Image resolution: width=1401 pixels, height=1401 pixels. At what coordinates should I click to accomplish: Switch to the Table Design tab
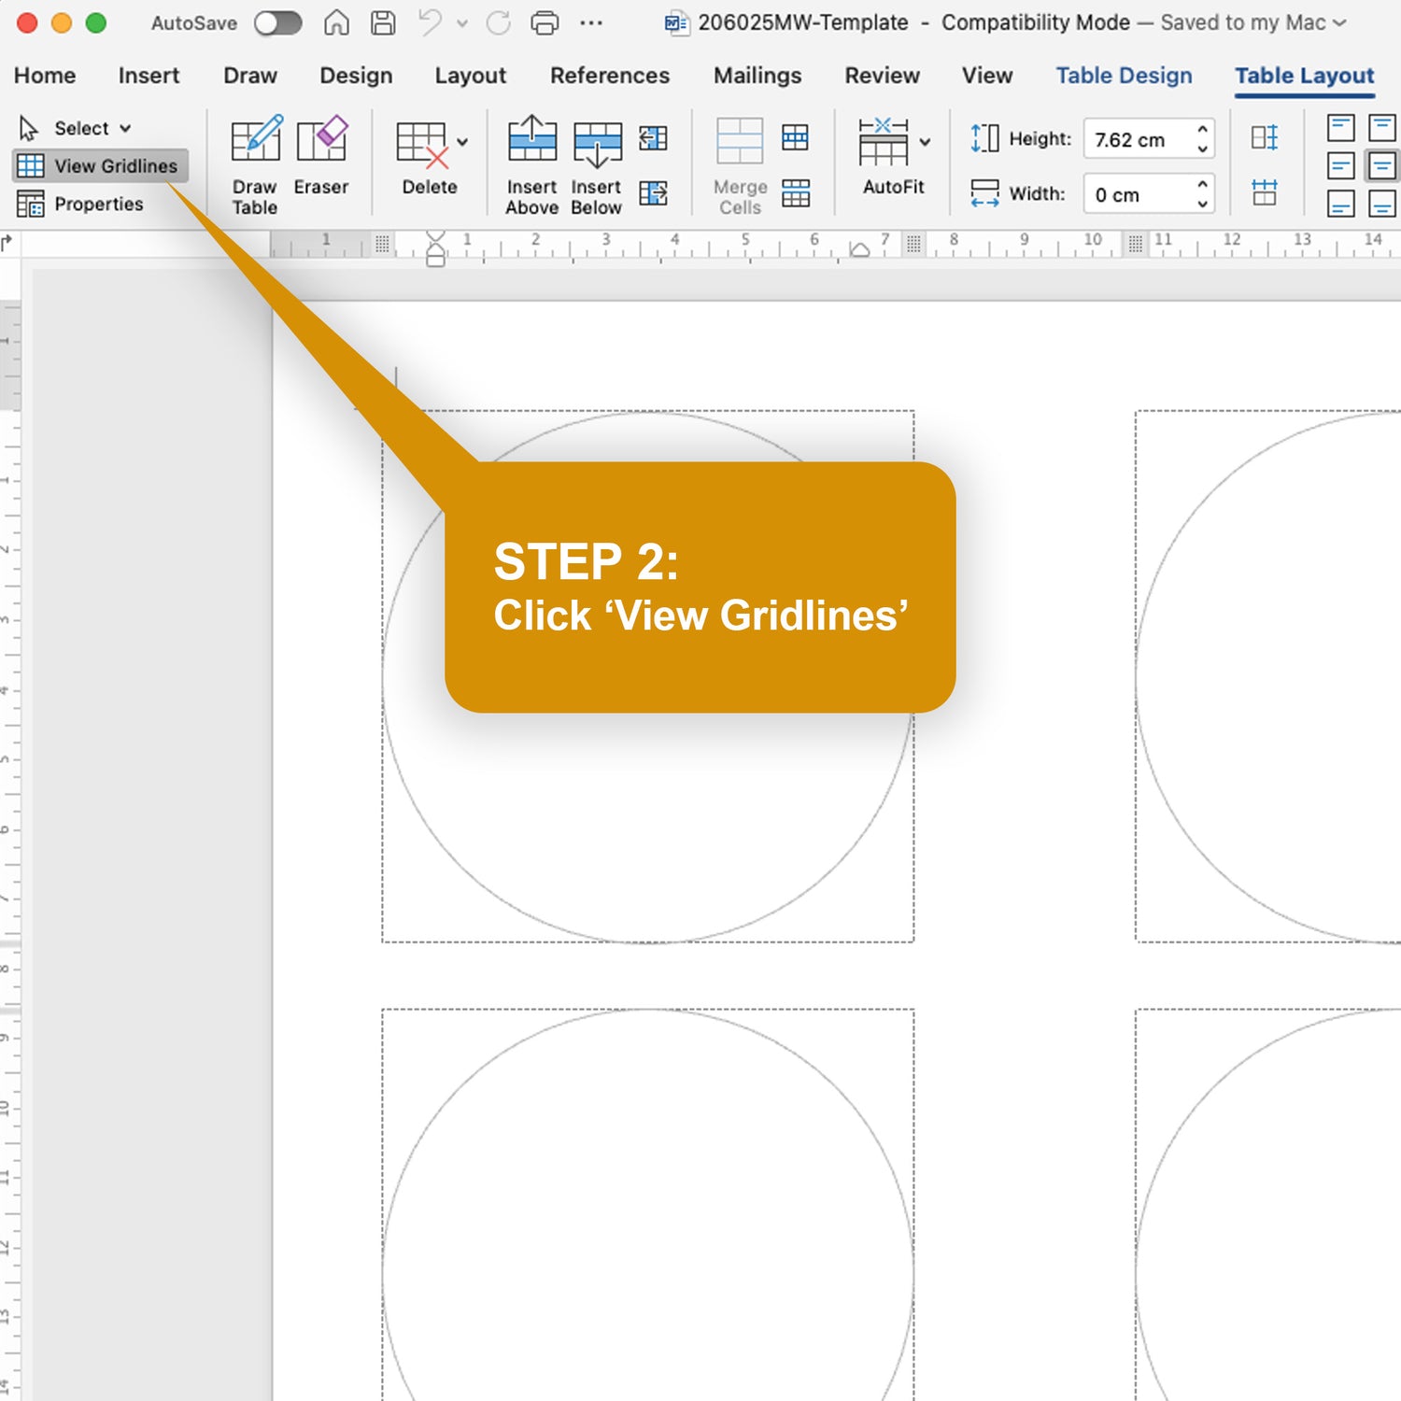point(1124,76)
